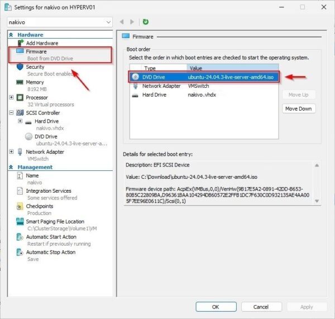Close the settings window
The image size is (335, 319).
coord(324,7)
